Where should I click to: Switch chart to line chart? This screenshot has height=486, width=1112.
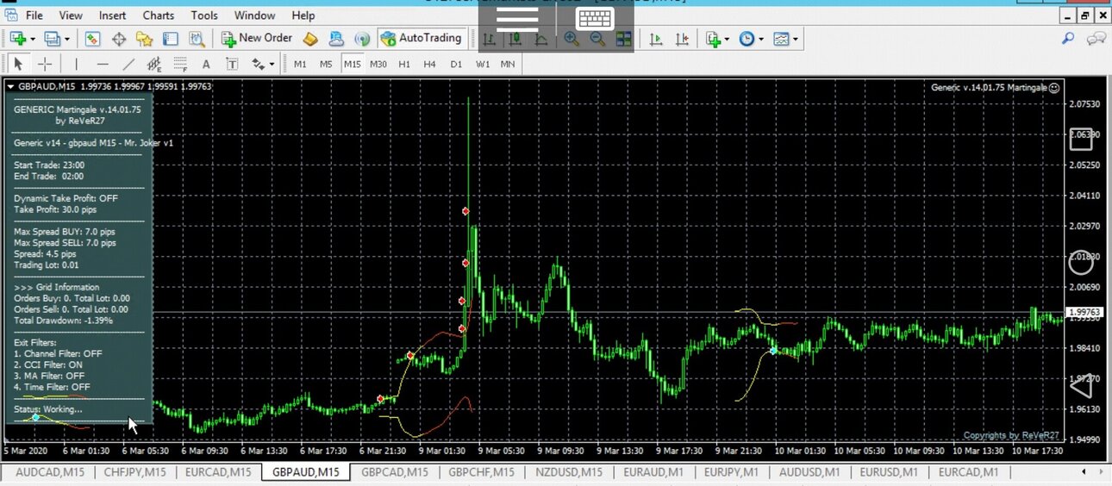point(541,39)
